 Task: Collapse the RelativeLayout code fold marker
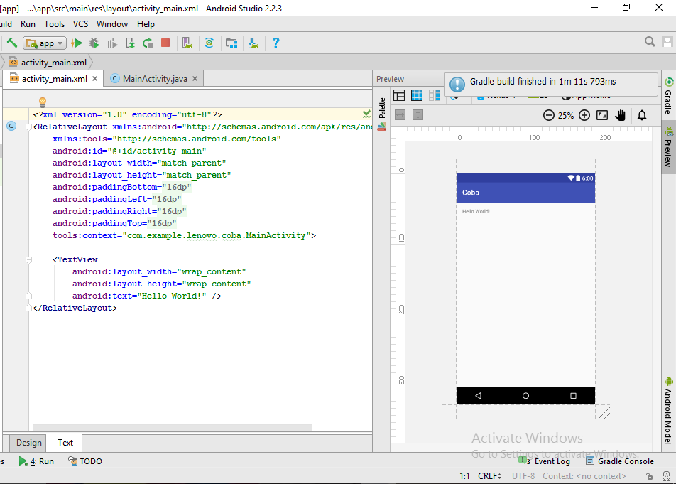[x=29, y=127]
